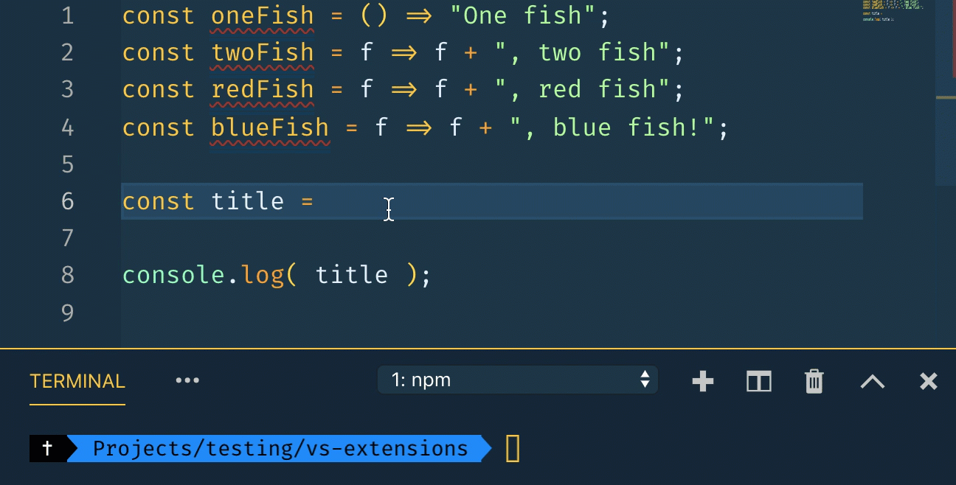Maximize the panel with the up chevron
Screen dimensions: 956x485
coord(873,381)
